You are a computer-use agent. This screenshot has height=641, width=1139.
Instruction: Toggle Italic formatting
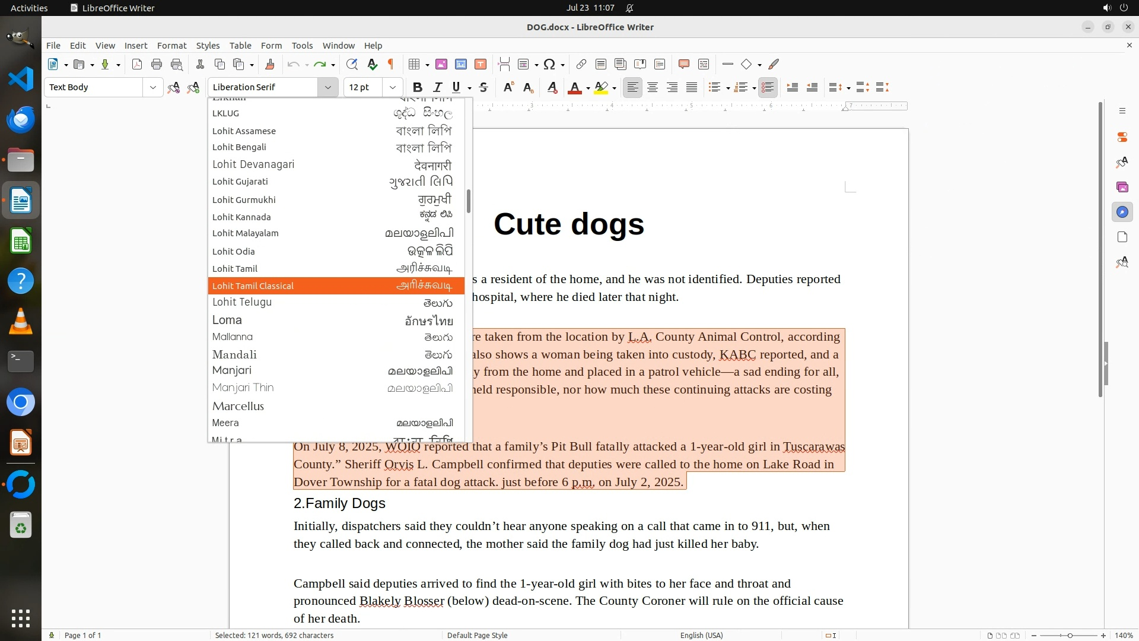click(438, 88)
